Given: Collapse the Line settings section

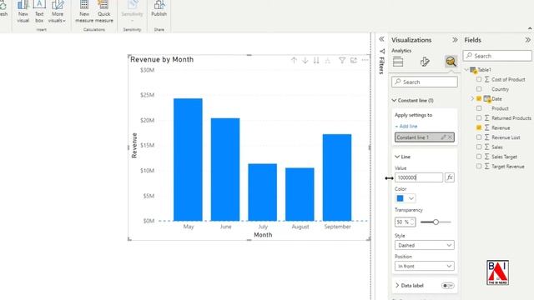Looking at the screenshot, I should tap(397, 157).
